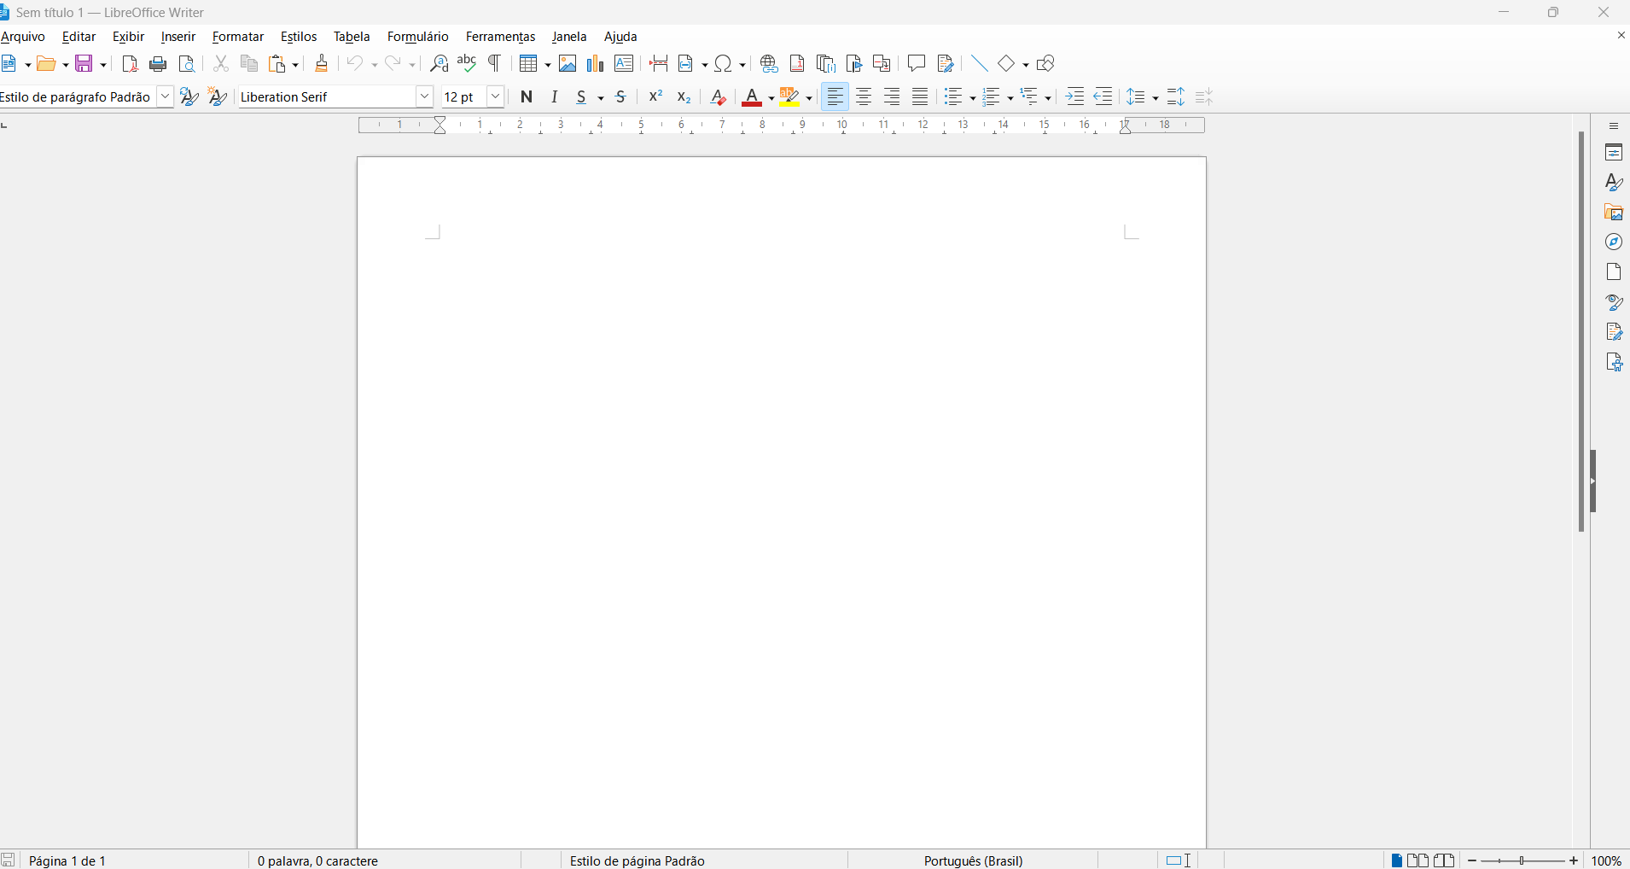Click the Copy icon
Image resolution: width=1630 pixels, height=869 pixels.
249,64
